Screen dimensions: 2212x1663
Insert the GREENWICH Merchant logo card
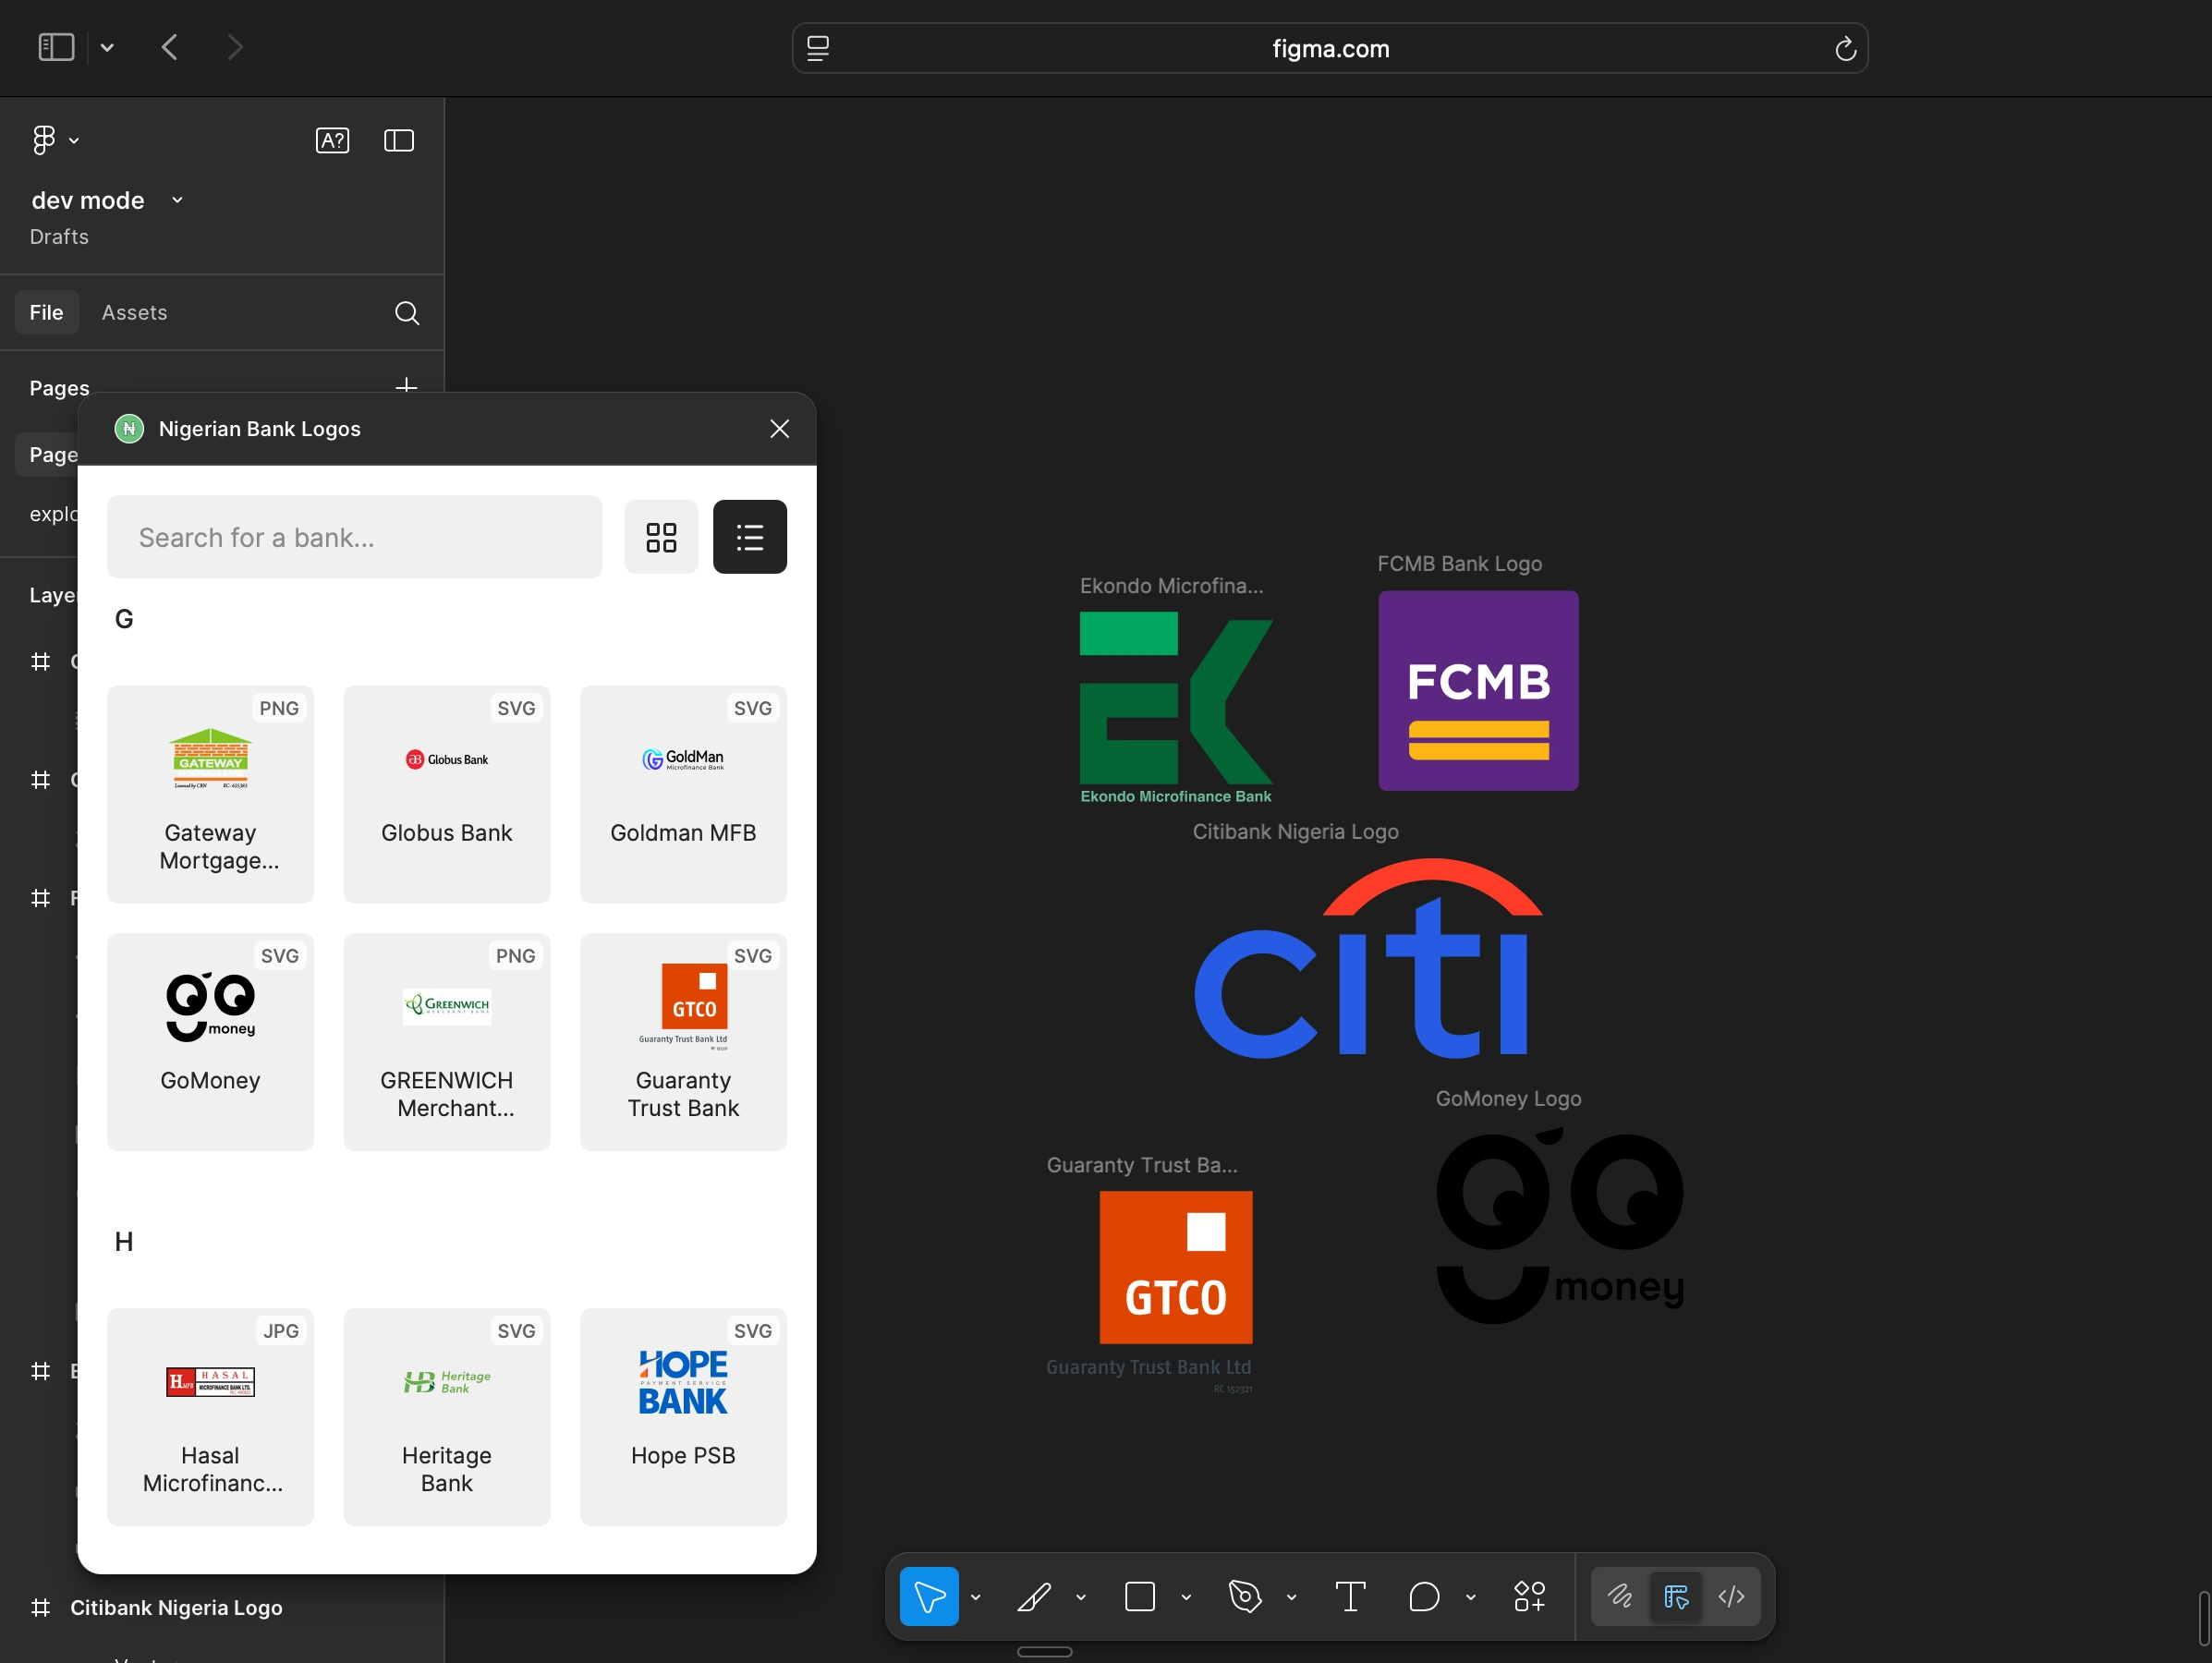447,1042
